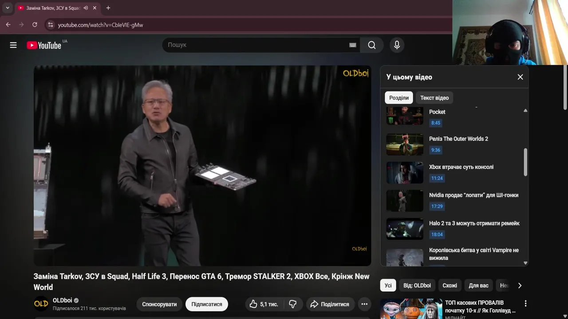Start voice search with microphone icon

pos(397,45)
